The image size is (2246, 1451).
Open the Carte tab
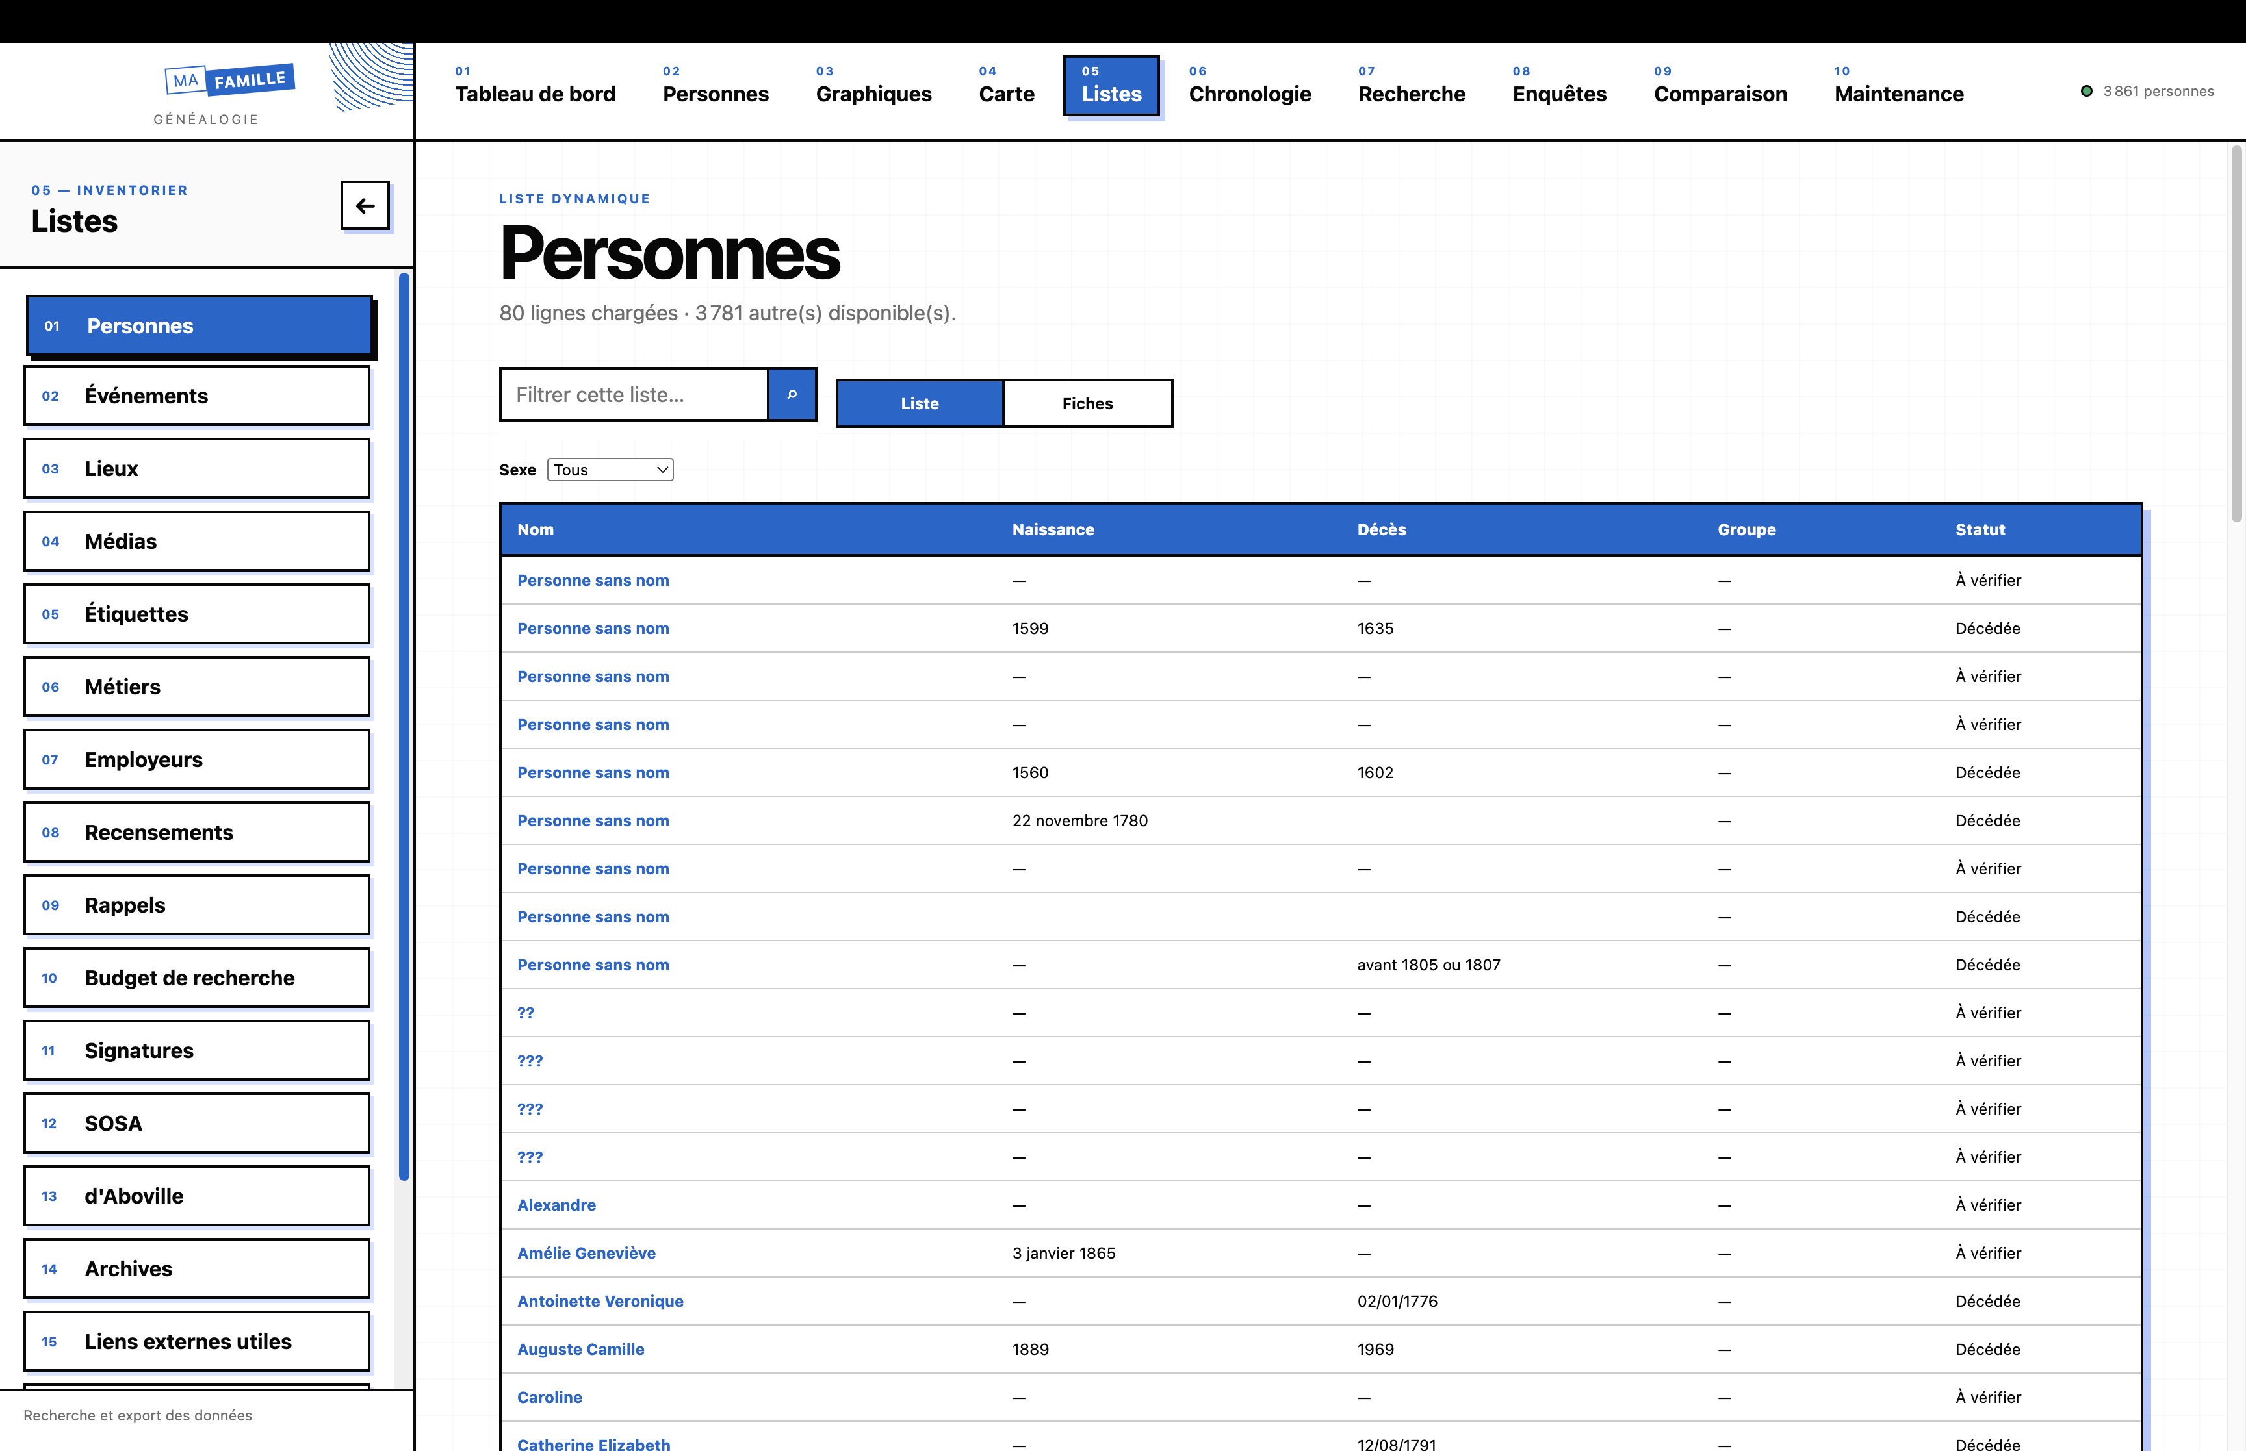click(1005, 86)
